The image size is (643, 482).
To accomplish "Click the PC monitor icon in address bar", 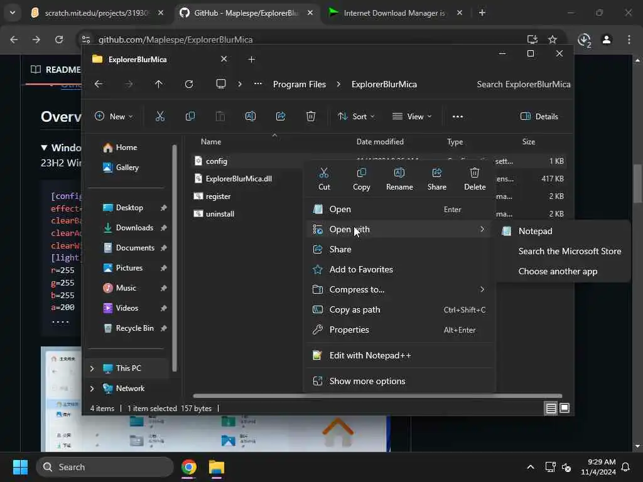I will click(x=221, y=84).
